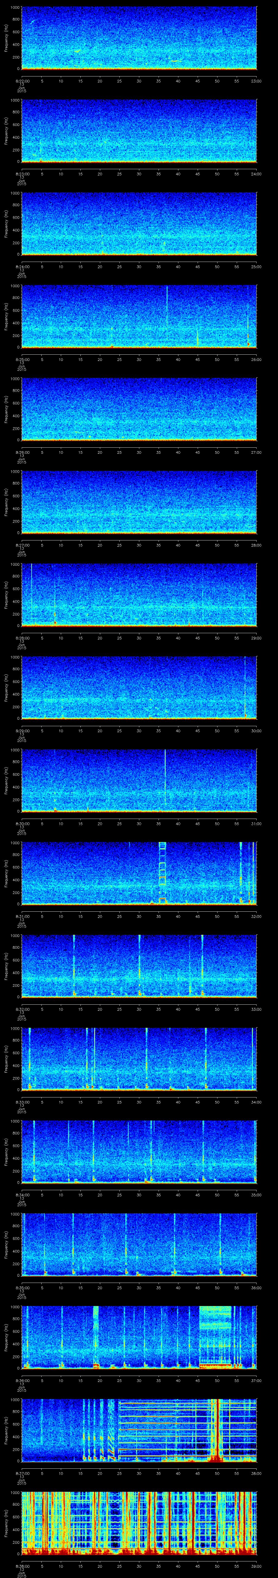This screenshot has width=278, height=1578.
Task: Click the 1000 Hz tick on the top spectrogram
Action: click(x=15, y=8)
